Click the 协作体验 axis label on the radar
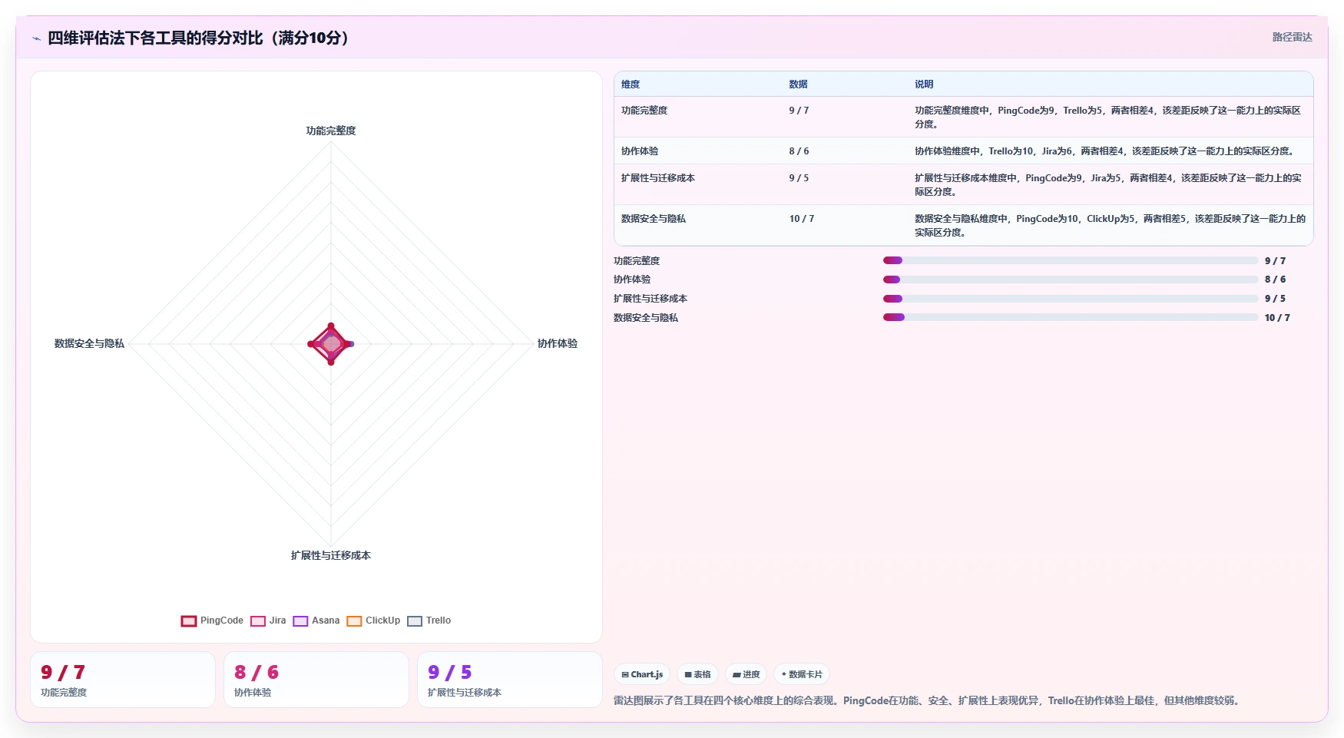This screenshot has width=1344, height=738. click(x=558, y=343)
